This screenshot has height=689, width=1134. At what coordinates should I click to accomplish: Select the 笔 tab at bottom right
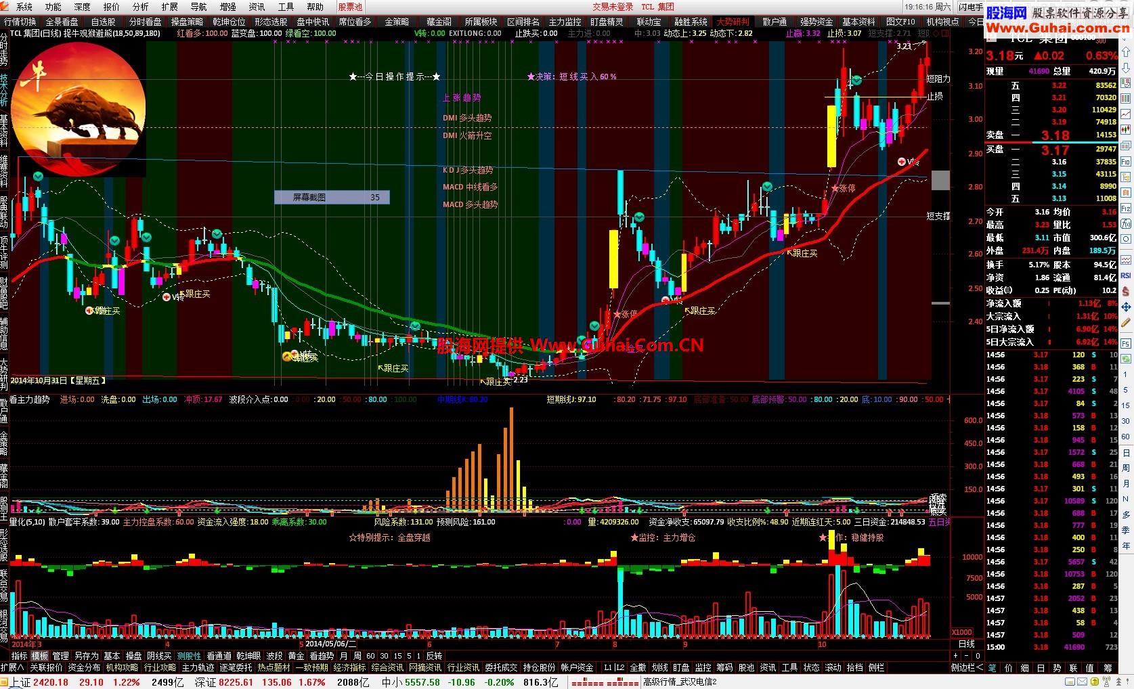[992, 668]
